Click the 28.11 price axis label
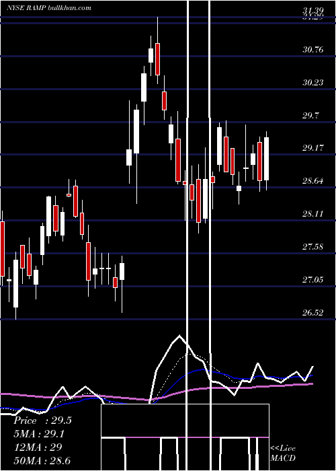Screen dimensions: 336x471 pyautogui.click(x=313, y=214)
